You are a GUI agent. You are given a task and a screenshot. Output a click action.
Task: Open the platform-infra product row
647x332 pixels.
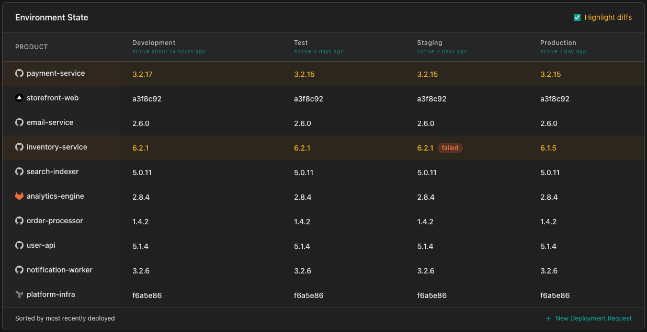[323, 295]
